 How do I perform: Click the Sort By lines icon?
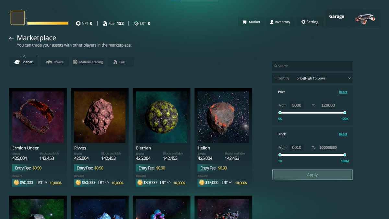coord(276,78)
